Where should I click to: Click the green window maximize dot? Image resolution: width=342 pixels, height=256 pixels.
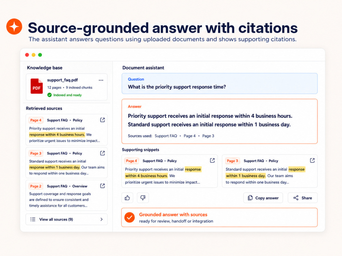click(40, 55)
